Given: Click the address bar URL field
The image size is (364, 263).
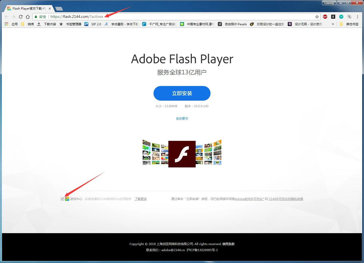Looking at the screenshot, I should pyautogui.click(x=177, y=17).
